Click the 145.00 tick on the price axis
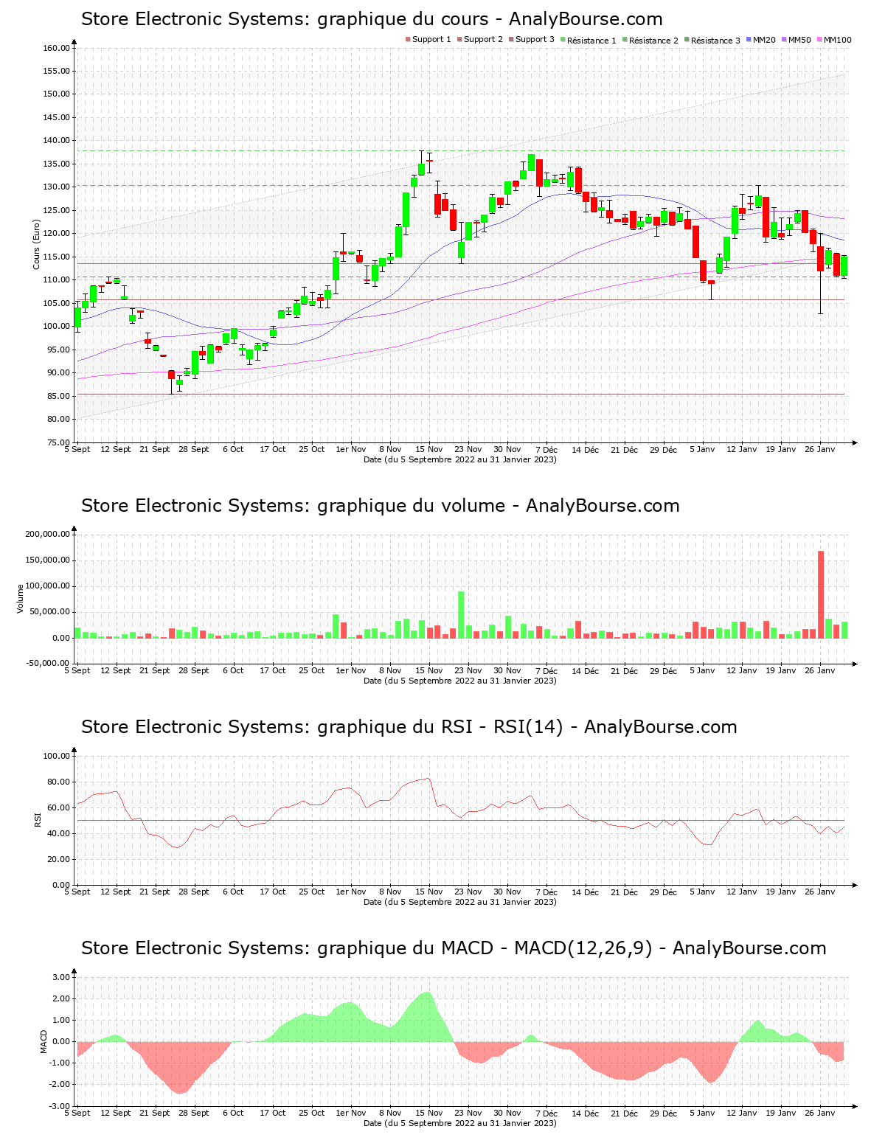 point(57,117)
